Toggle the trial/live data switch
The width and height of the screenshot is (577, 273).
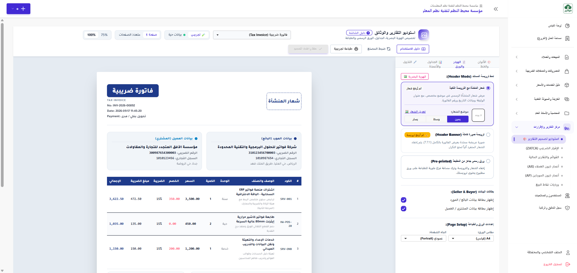pyautogui.click(x=187, y=35)
